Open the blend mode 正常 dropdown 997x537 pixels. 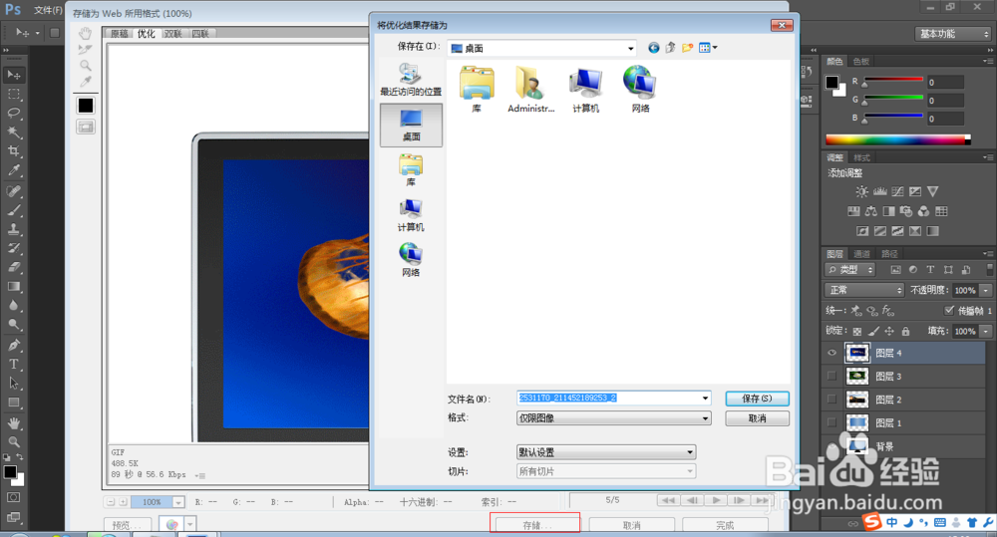tap(864, 290)
